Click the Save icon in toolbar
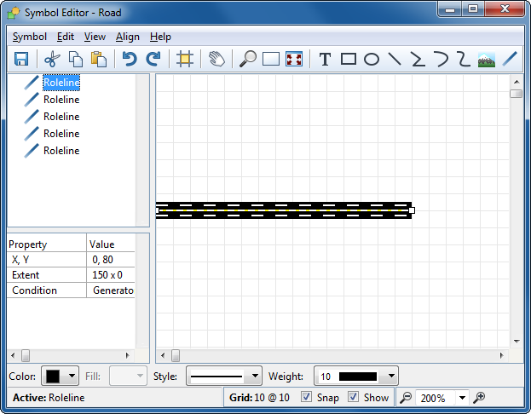Screen dimensions: 531x414 (21, 59)
